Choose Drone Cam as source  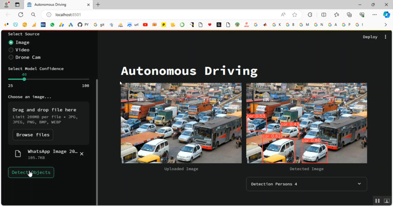[x=11, y=57]
